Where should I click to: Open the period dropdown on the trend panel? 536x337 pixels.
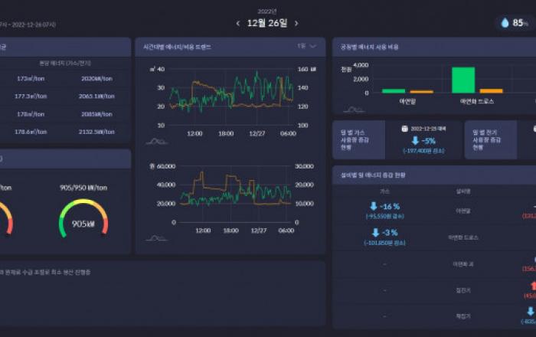tap(307, 47)
